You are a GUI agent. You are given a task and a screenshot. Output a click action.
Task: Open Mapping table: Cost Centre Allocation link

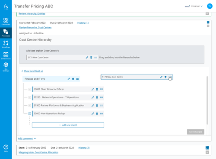click(x=38, y=153)
